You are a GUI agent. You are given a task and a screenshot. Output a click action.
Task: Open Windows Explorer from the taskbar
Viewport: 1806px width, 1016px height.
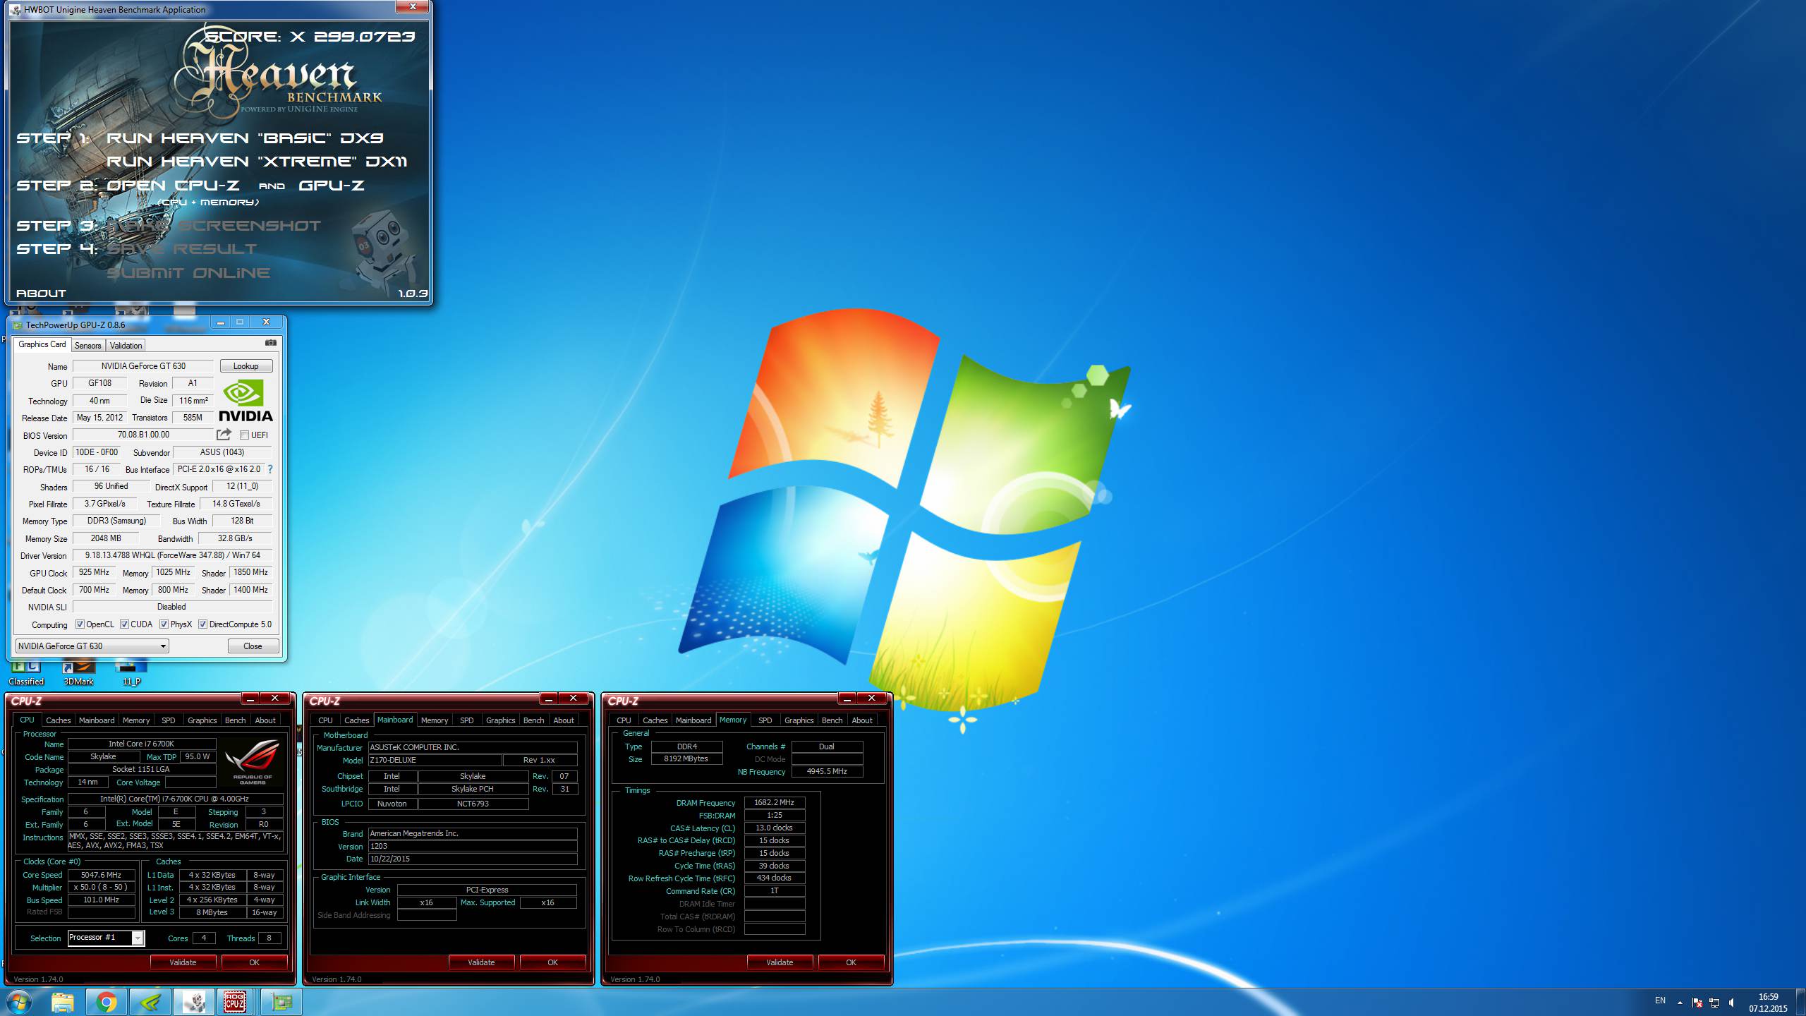pos(63,1002)
